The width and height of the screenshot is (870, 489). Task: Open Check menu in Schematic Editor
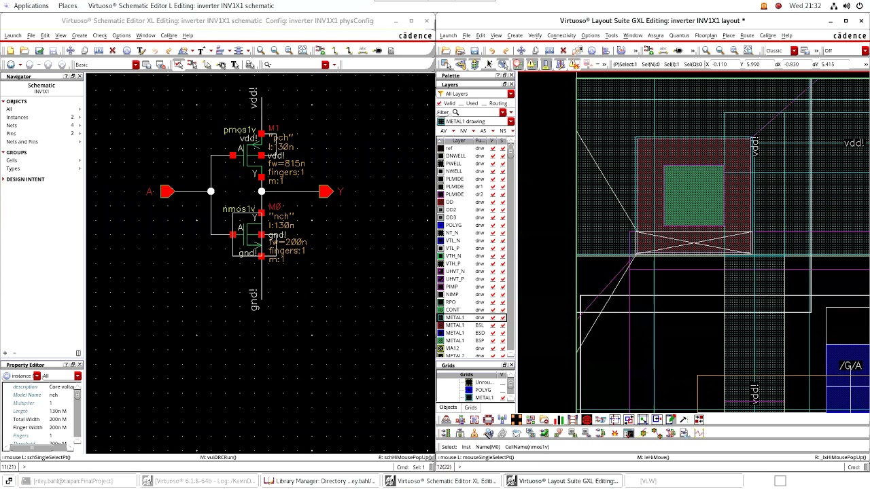pyautogui.click(x=99, y=35)
